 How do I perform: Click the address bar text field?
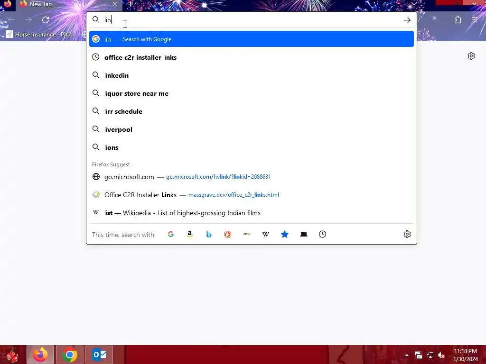252,20
